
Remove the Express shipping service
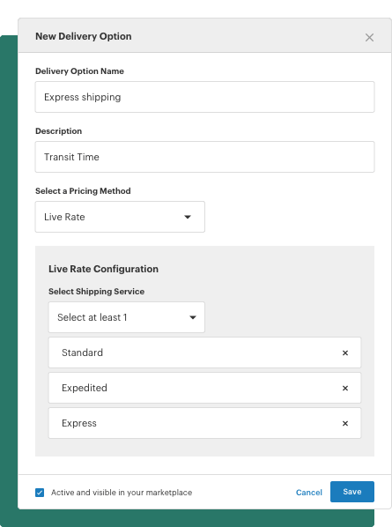[345, 424]
